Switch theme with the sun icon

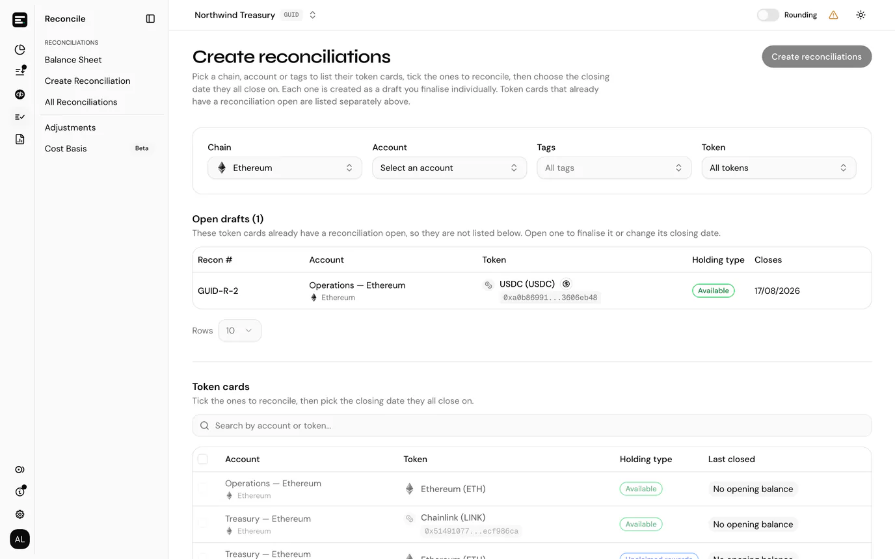[x=861, y=15]
